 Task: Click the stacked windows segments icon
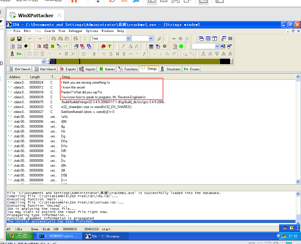click(76, 46)
